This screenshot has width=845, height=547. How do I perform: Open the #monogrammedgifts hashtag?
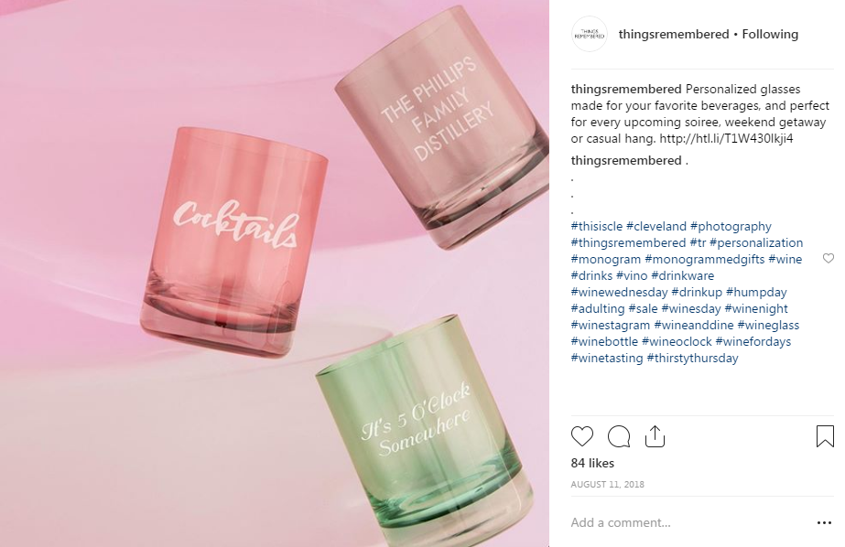pos(704,259)
